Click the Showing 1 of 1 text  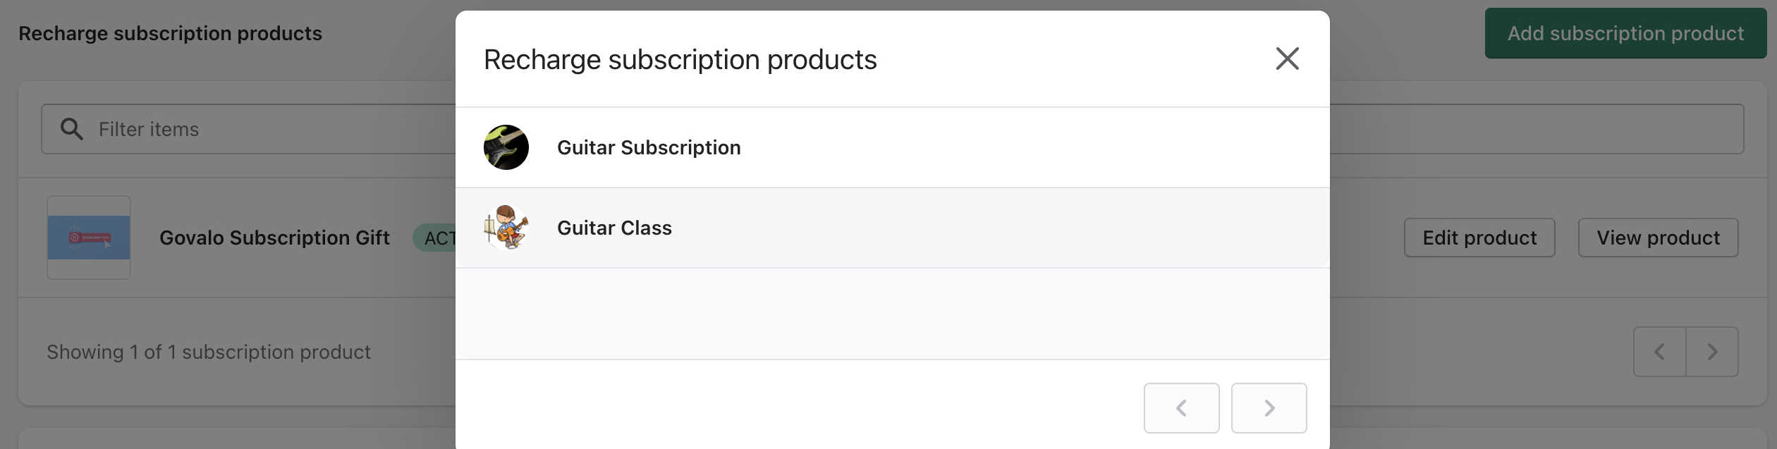pyautogui.click(x=208, y=352)
